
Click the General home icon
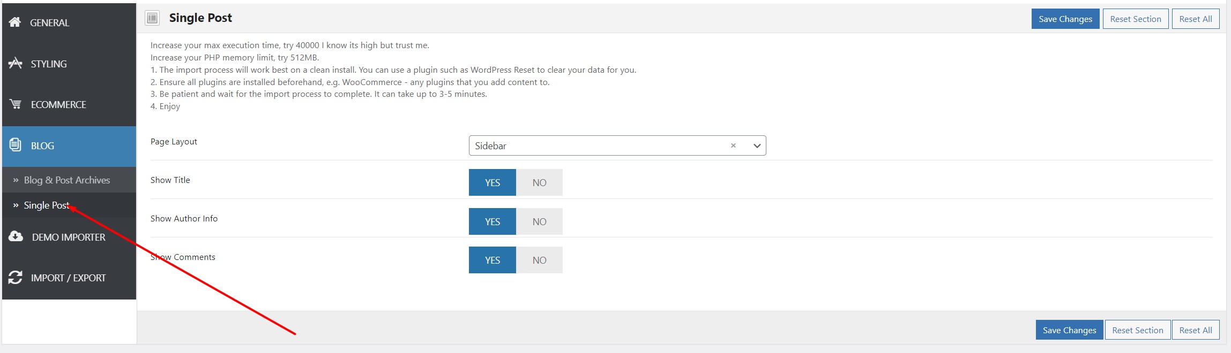click(x=15, y=22)
